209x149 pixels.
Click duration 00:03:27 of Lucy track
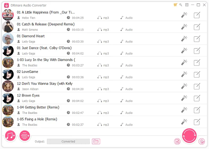tap(78, 65)
